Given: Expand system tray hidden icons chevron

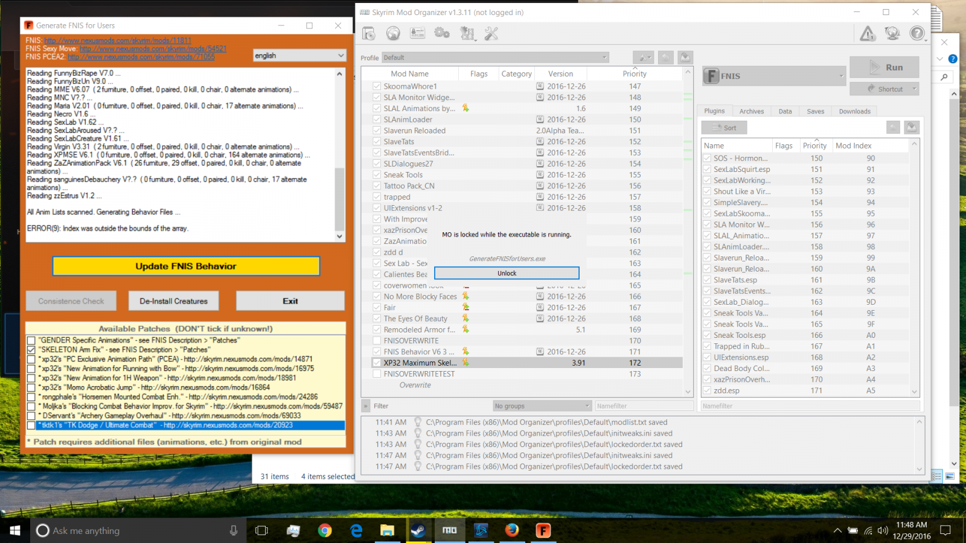Looking at the screenshot, I should 837,531.
